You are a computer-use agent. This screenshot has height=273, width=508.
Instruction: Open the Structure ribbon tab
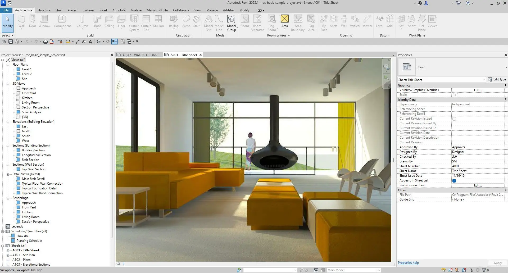pyautogui.click(x=44, y=10)
